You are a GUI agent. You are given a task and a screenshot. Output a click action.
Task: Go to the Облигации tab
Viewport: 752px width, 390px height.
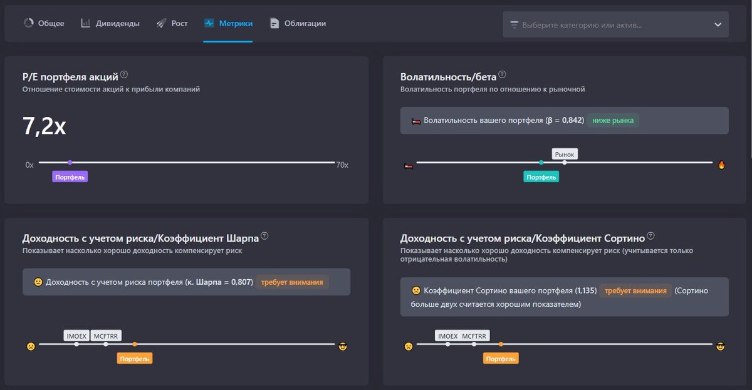(298, 23)
